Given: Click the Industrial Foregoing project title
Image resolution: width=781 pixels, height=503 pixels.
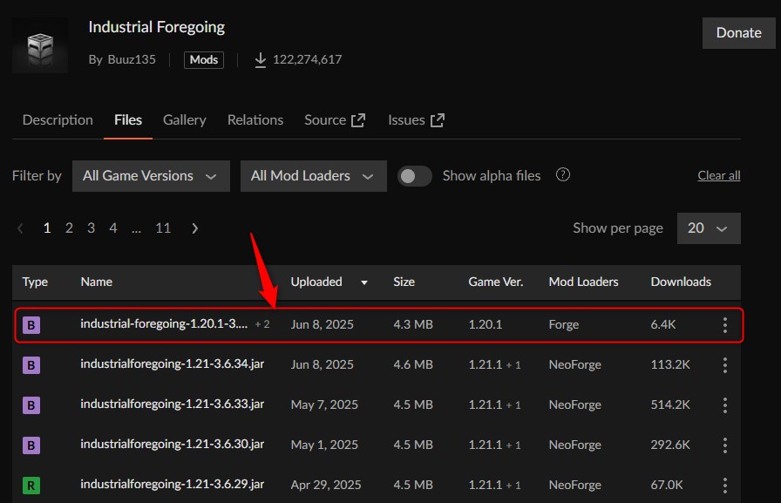Looking at the screenshot, I should coord(156,27).
